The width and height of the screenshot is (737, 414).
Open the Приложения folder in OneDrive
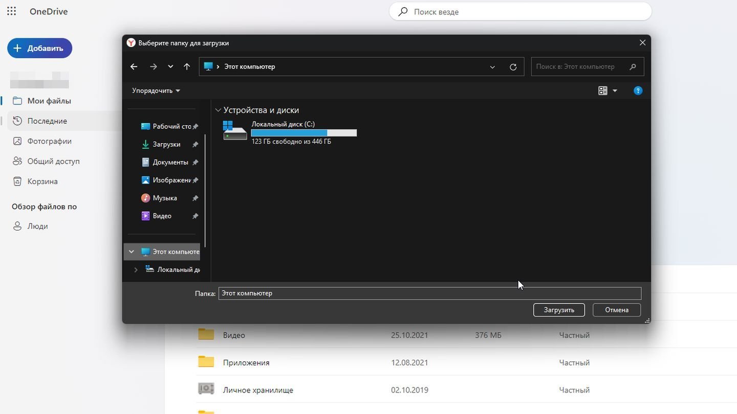pyautogui.click(x=246, y=362)
